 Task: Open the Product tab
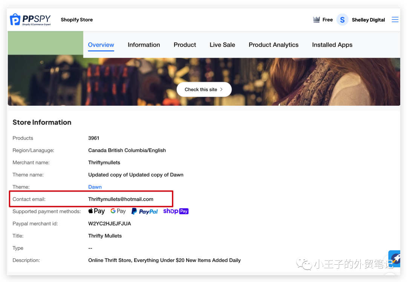click(185, 45)
